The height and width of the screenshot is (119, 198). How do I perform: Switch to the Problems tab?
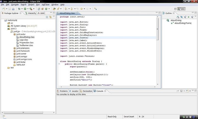pos(62,91)
